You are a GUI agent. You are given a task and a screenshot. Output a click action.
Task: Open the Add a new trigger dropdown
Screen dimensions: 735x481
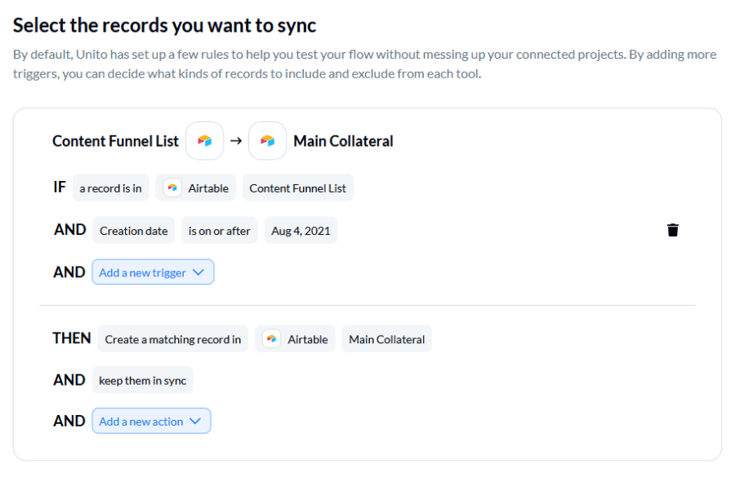(x=153, y=271)
